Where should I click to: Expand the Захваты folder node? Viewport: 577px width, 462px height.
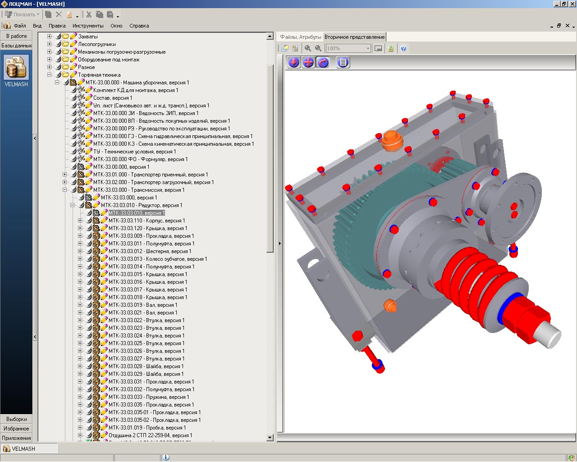(x=50, y=37)
